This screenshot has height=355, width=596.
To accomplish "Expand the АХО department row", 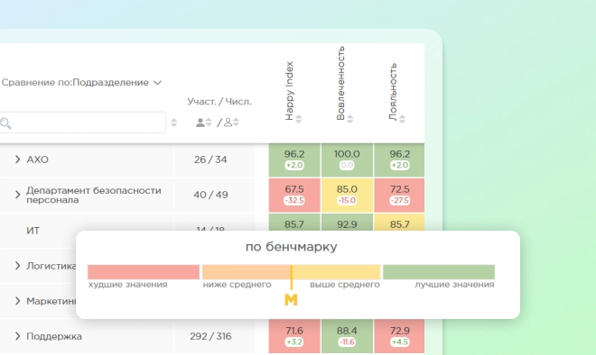I will pyautogui.click(x=17, y=159).
